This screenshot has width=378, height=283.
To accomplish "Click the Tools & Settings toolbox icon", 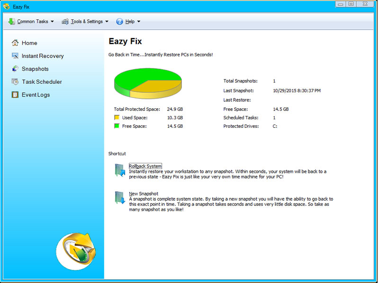I will 65,21.
